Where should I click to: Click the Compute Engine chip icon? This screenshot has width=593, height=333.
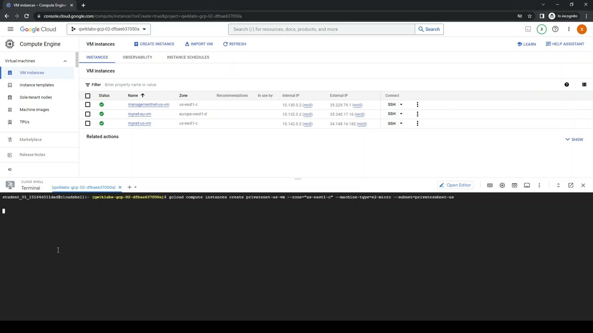[10, 44]
